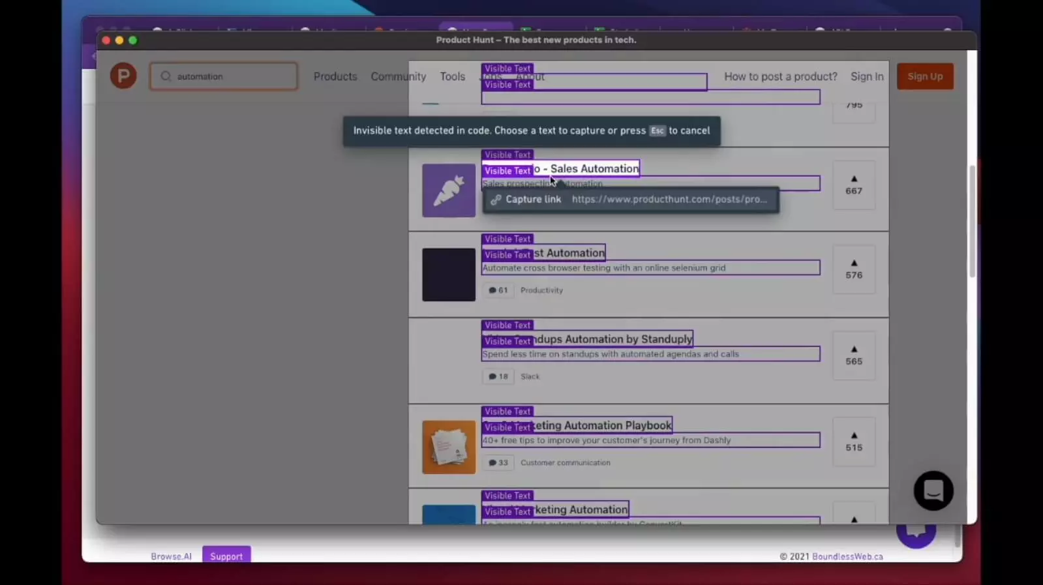
Task: Open How to post a product link
Action: [x=781, y=76]
